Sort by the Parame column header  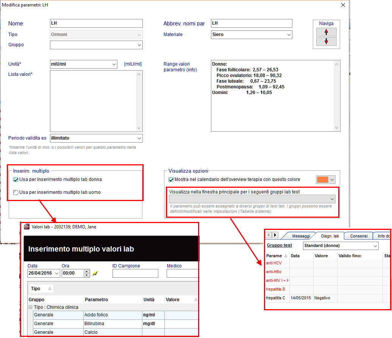click(x=277, y=256)
